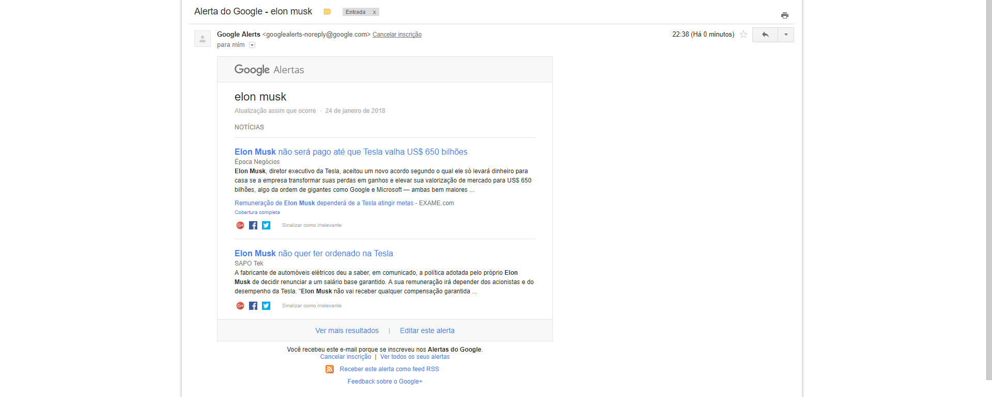Expand recipient details next to para mim
The height and width of the screenshot is (397, 992).
[x=252, y=45]
